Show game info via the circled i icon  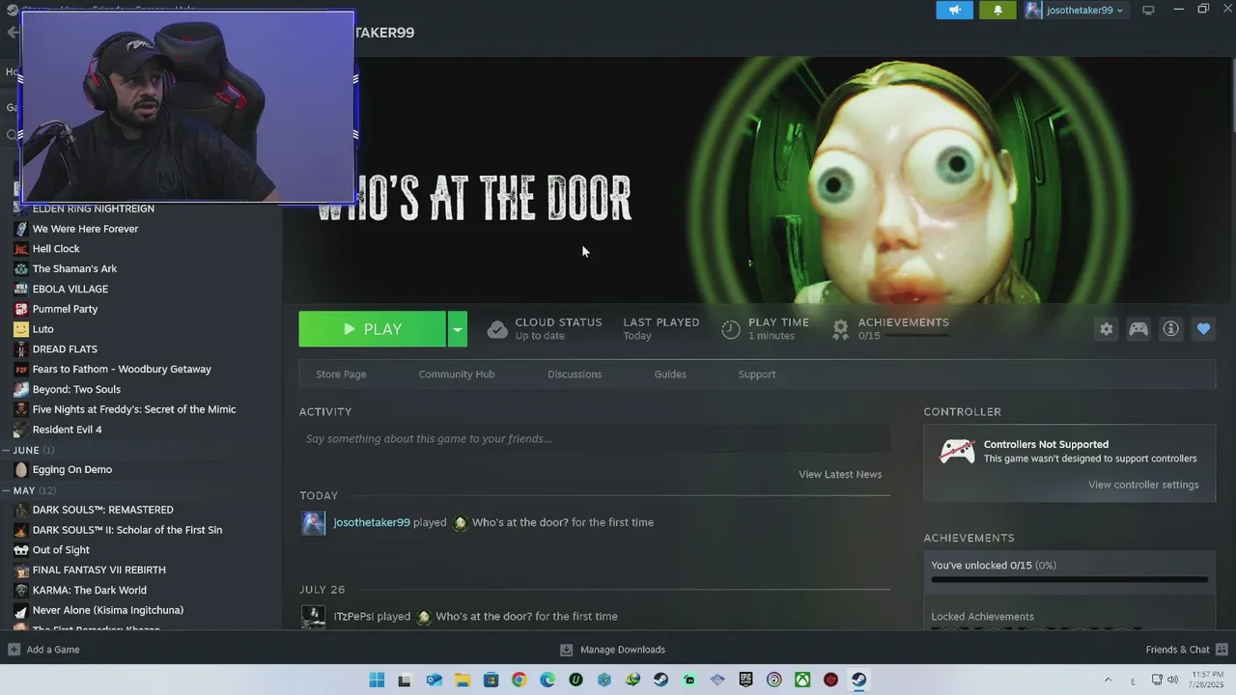(x=1171, y=329)
